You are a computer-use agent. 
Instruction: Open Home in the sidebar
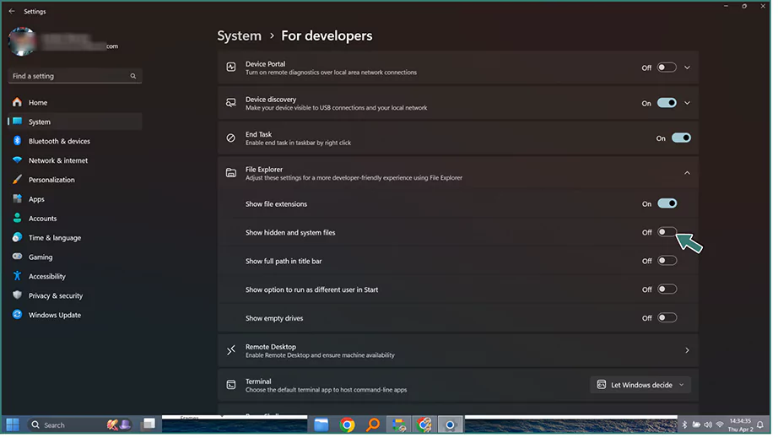coord(75,103)
